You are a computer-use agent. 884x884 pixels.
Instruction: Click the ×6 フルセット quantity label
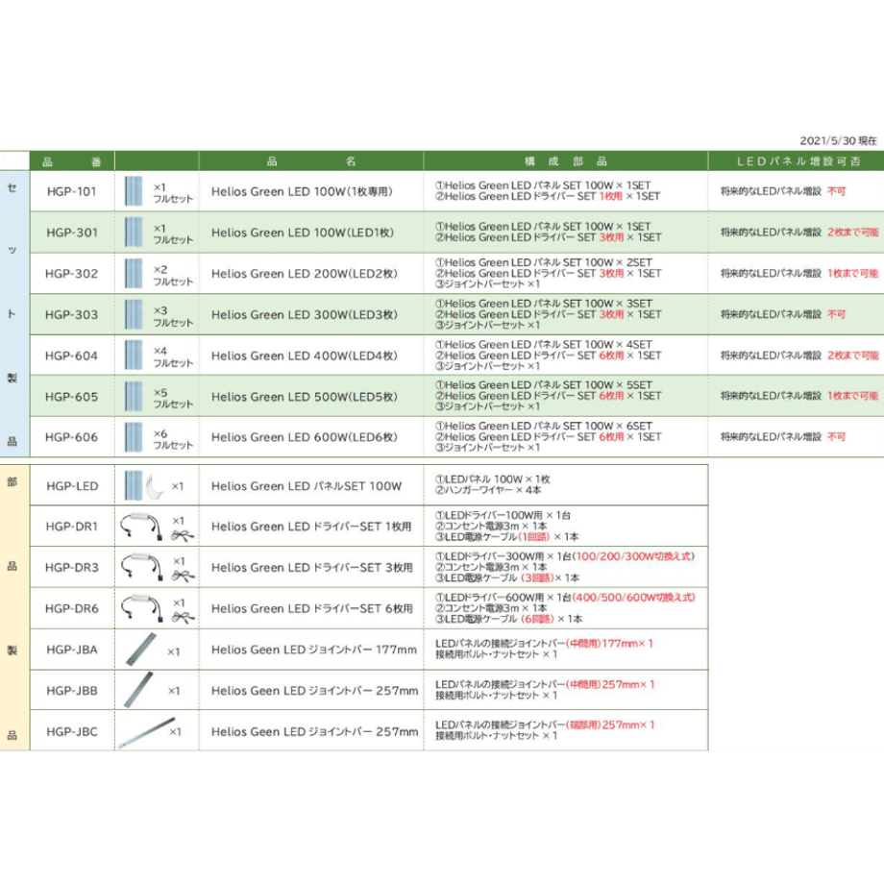click(x=173, y=439)
